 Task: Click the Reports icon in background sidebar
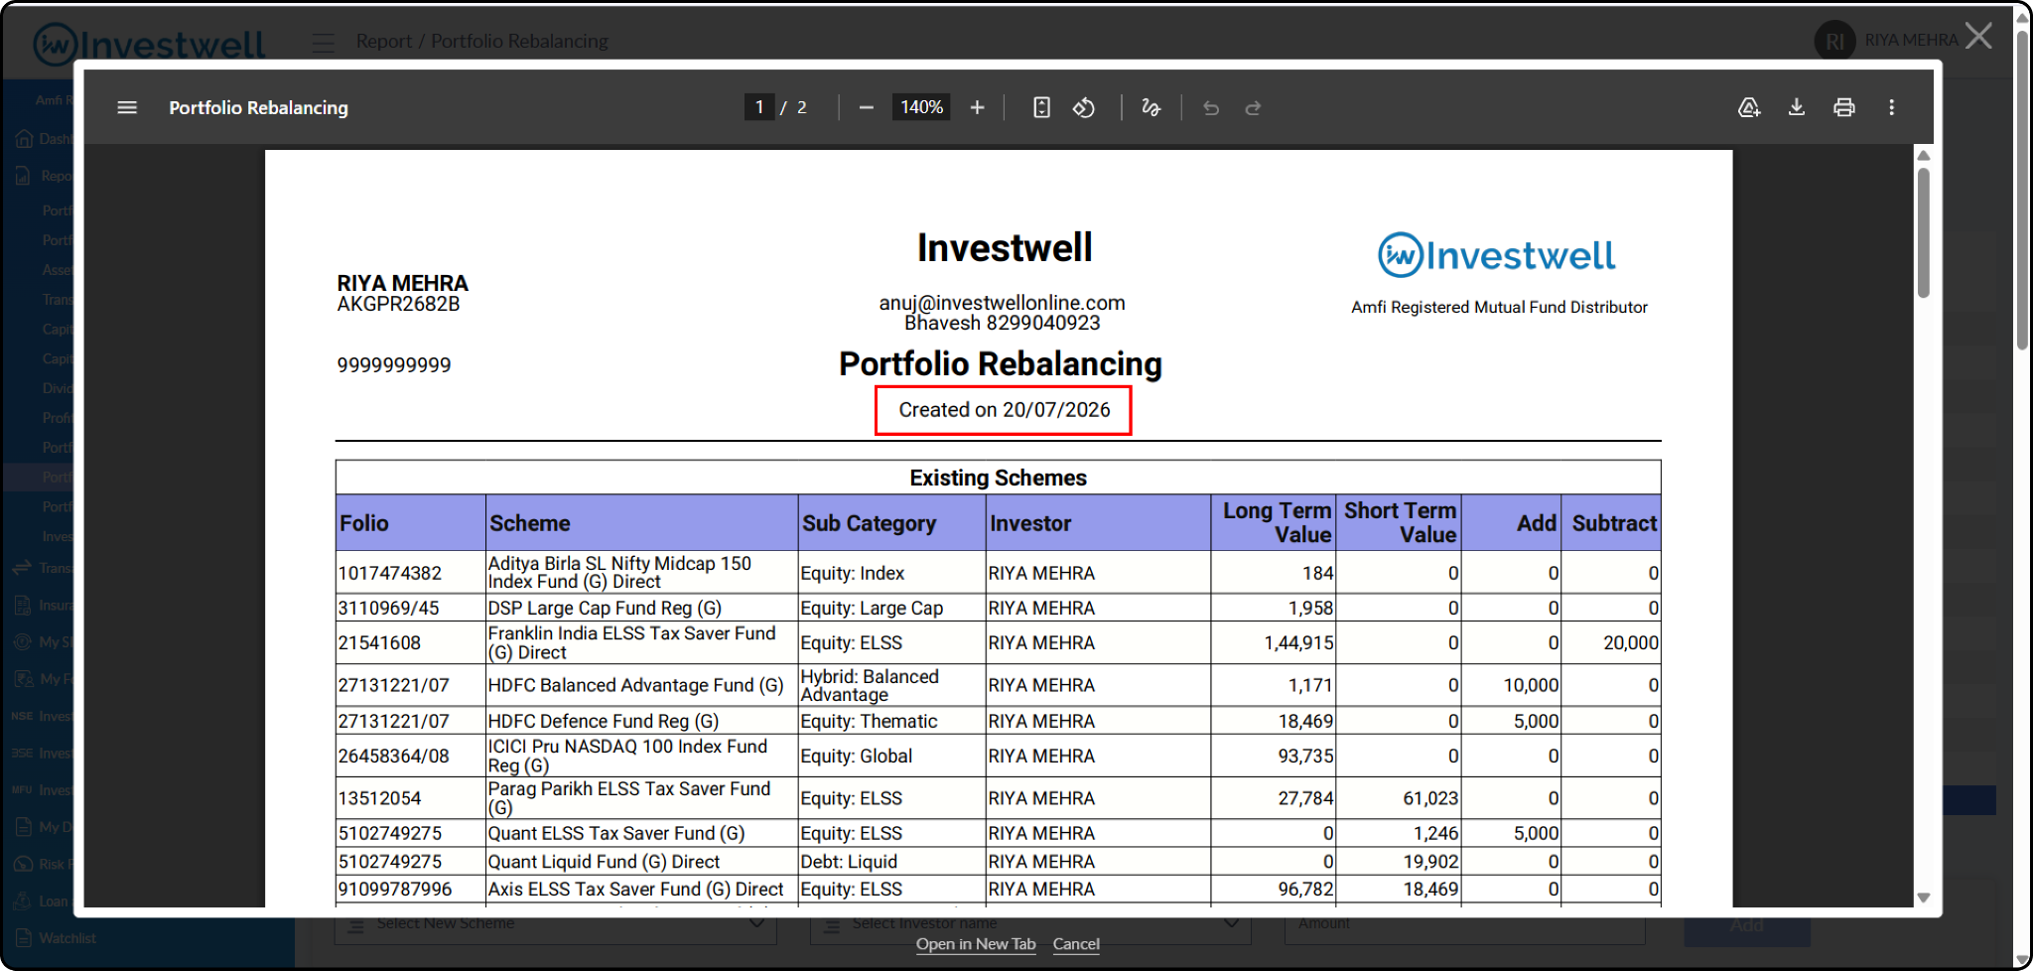tap(25, 176)
